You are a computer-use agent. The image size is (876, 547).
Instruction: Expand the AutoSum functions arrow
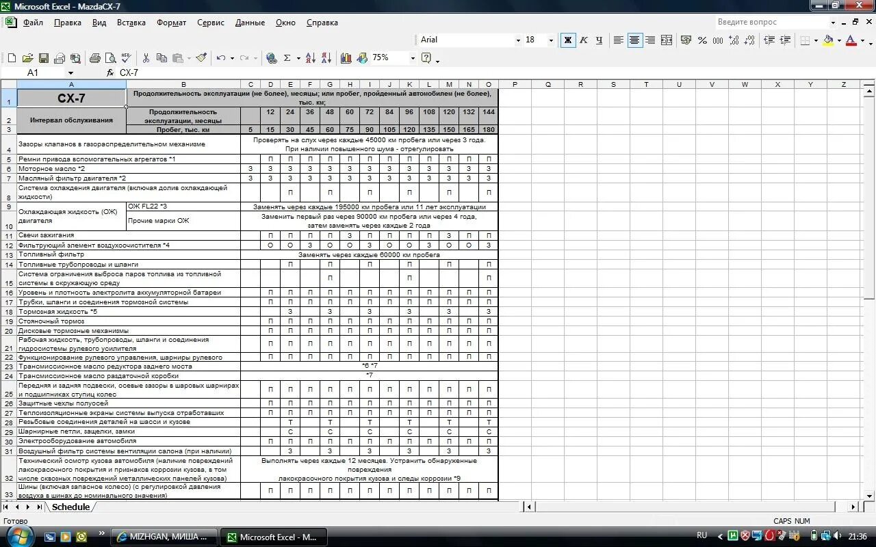pyautogui.click(x=299, y=58)
